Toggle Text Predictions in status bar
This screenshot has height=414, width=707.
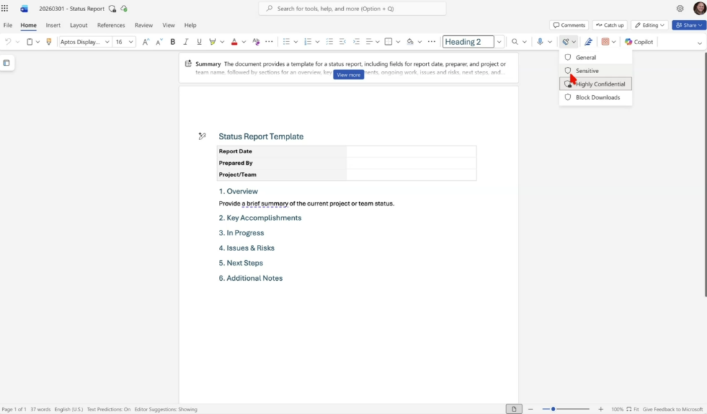click(108, 409)
